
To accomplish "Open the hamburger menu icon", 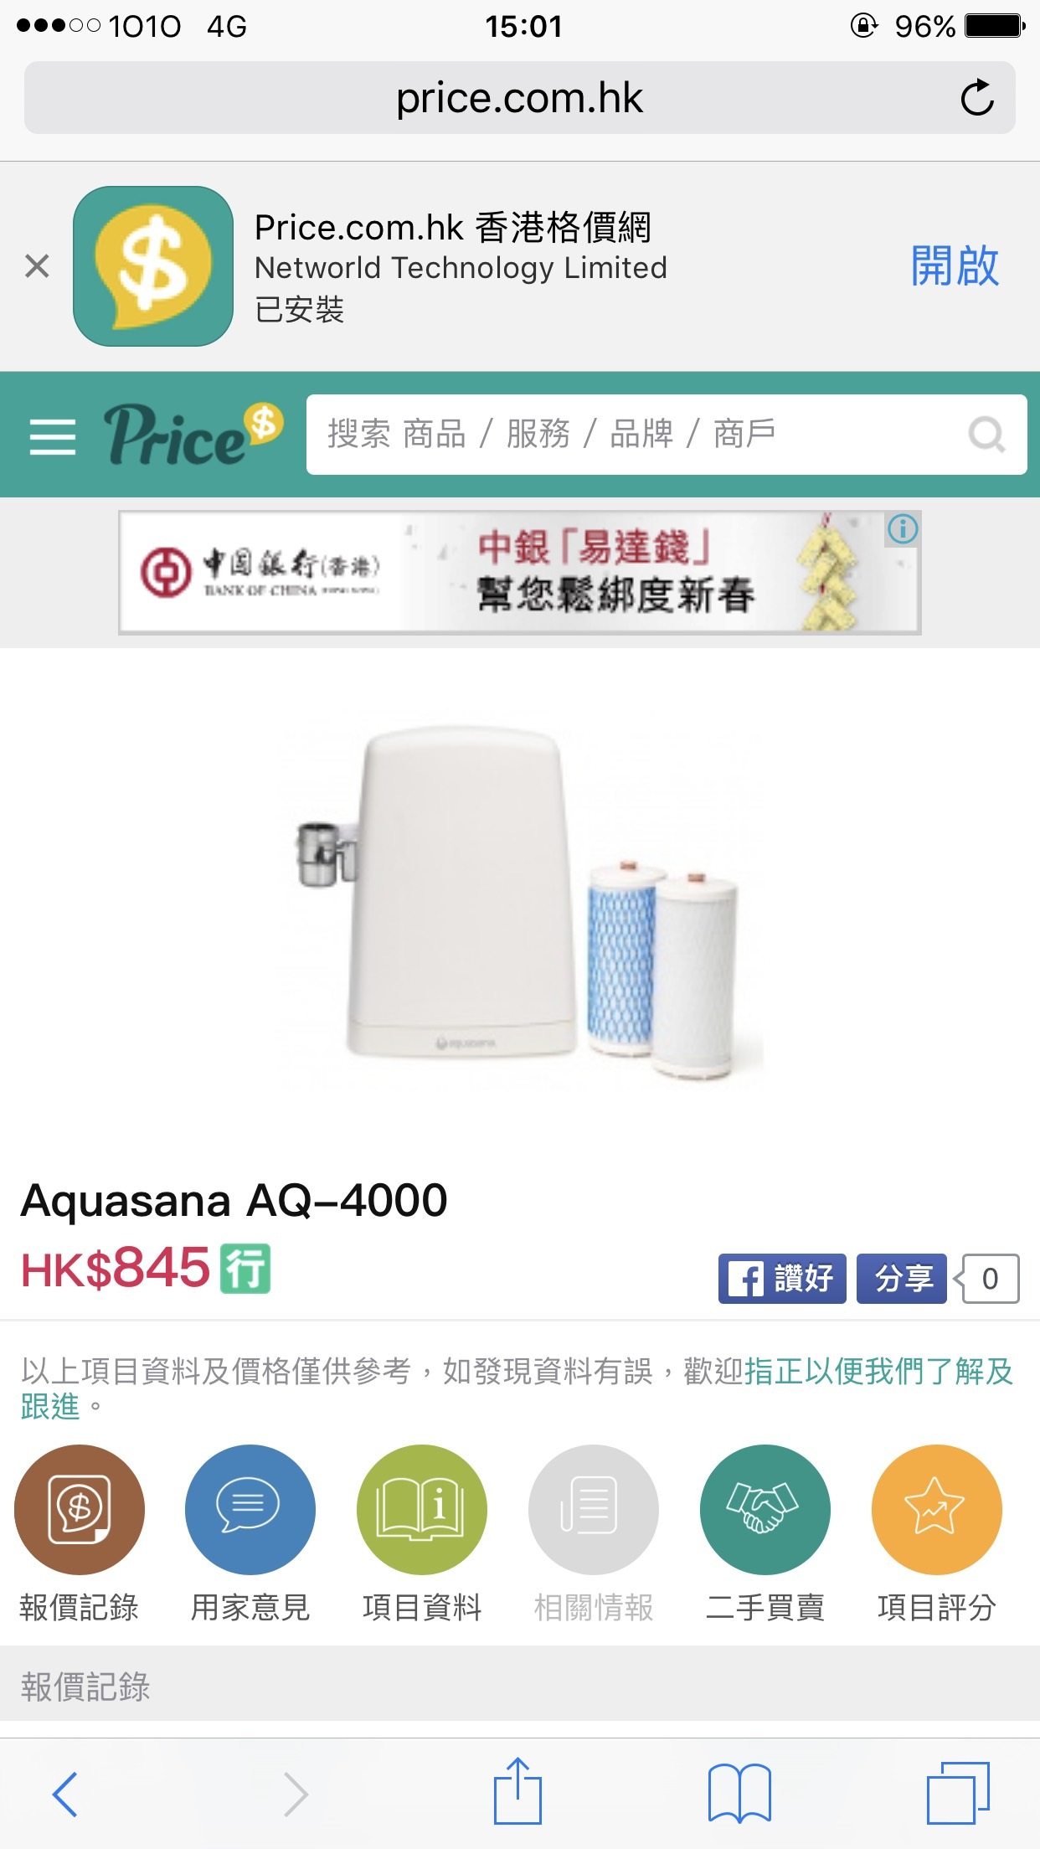I will [x=53, y=436].
